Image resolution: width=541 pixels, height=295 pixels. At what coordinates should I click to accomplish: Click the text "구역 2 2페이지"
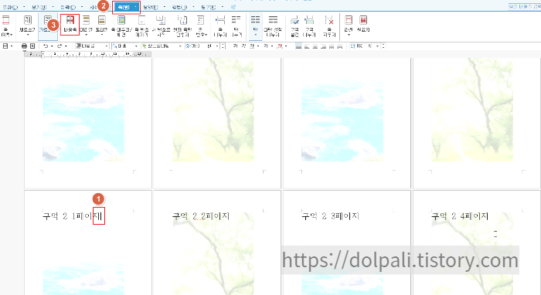coord(201,216)
